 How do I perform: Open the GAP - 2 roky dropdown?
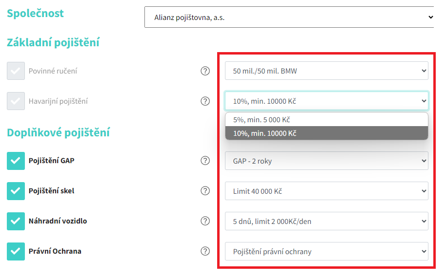pyautogui.click(x=326, y=161)
